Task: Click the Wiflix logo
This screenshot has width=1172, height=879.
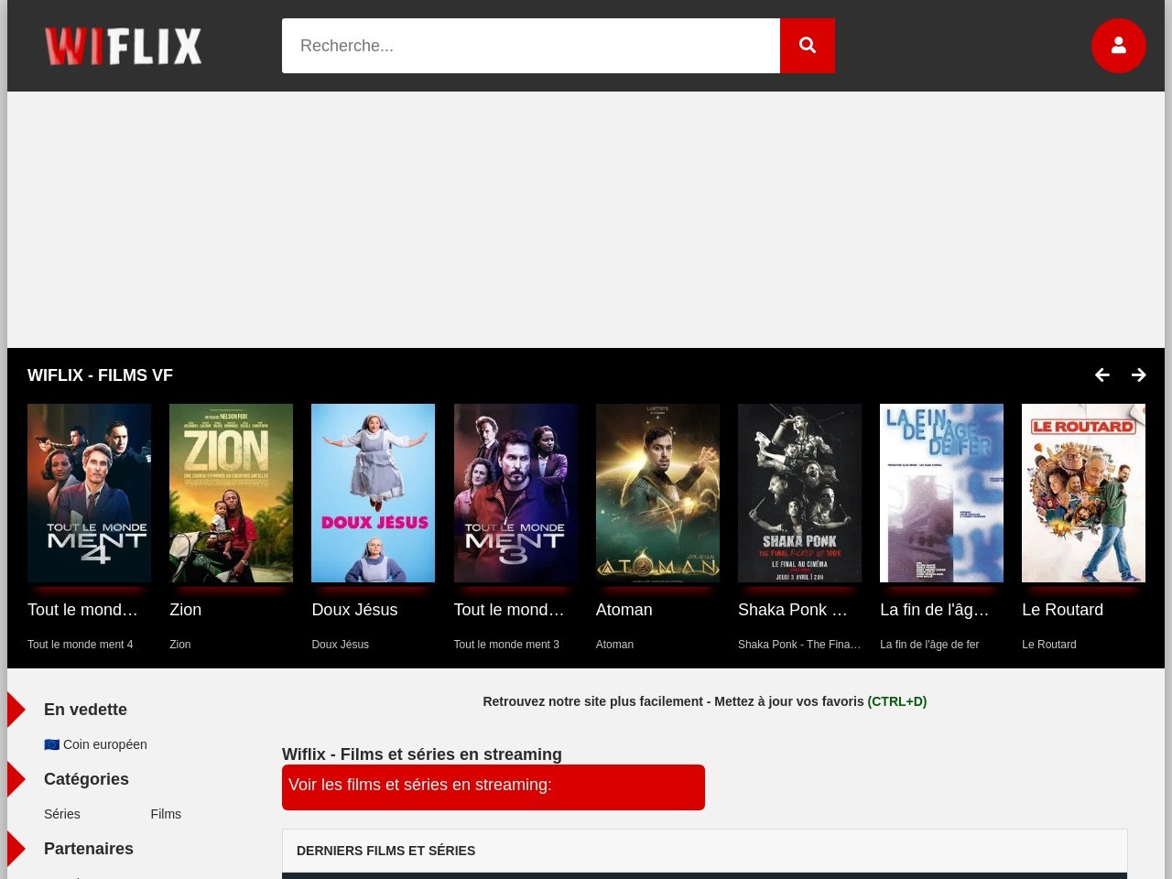Action: tap(124, 46)
